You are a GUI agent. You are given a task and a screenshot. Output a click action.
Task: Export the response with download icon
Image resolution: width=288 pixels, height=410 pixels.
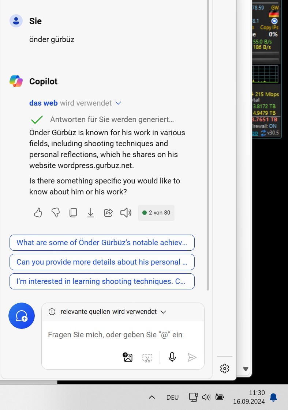point(91,213)
